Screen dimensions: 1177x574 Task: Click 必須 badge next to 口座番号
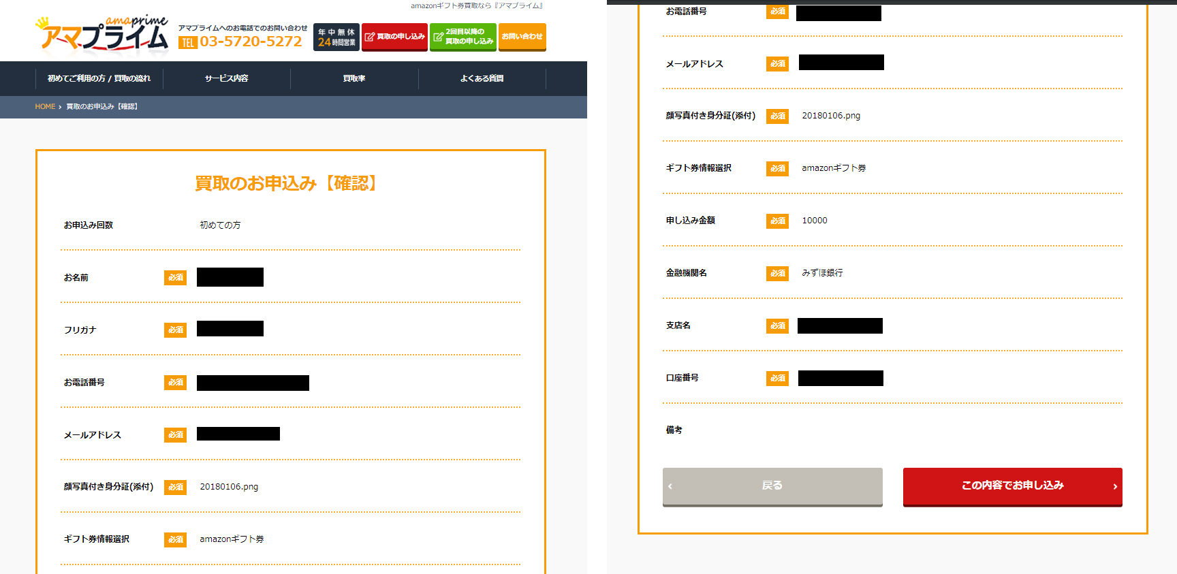(x=777, y=379)
